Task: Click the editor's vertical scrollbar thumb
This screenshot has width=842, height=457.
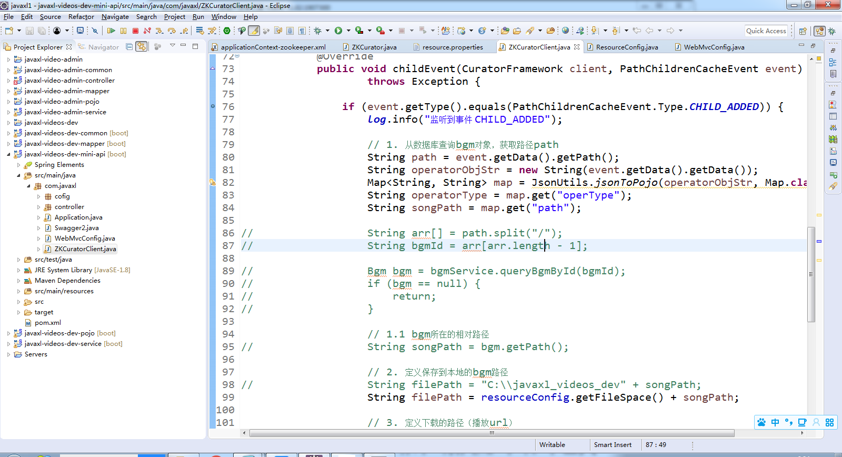Action: point(811,274)
